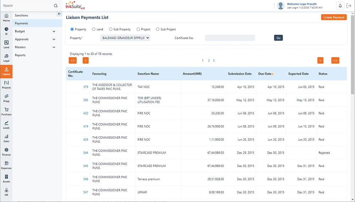Open the Home module in sidebar
The image size is (355, 202).
point(6,18)
